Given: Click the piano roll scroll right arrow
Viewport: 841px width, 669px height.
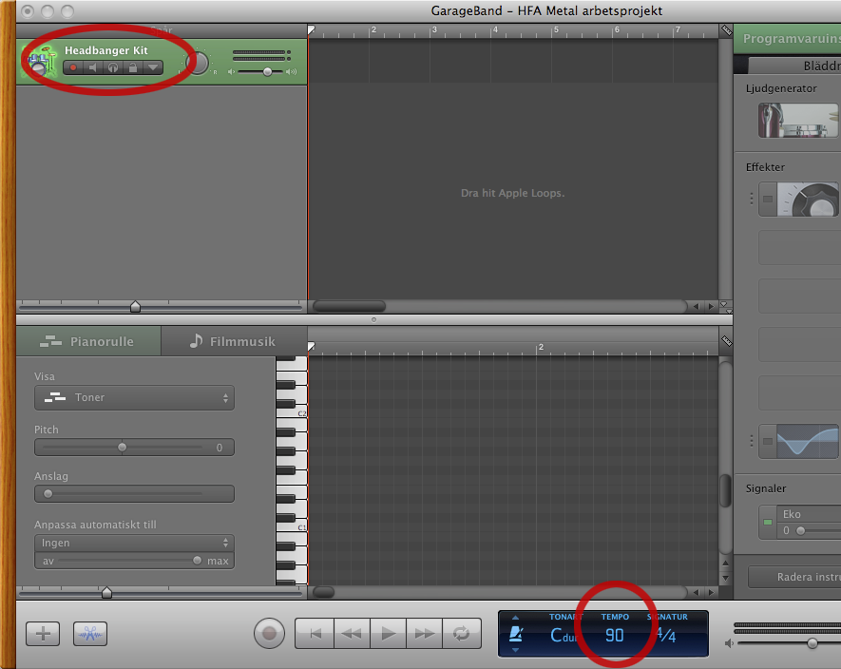Looking at the screenshot, I should (711, 592).
